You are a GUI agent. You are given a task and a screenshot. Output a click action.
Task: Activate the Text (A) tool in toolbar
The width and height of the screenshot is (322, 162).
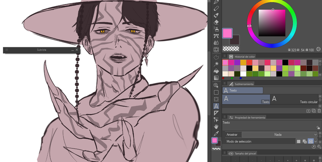(x=216, y=106)
